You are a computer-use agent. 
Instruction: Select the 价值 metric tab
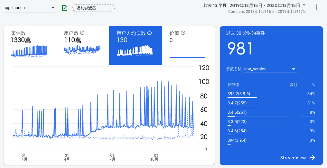(x=188, y=45)
